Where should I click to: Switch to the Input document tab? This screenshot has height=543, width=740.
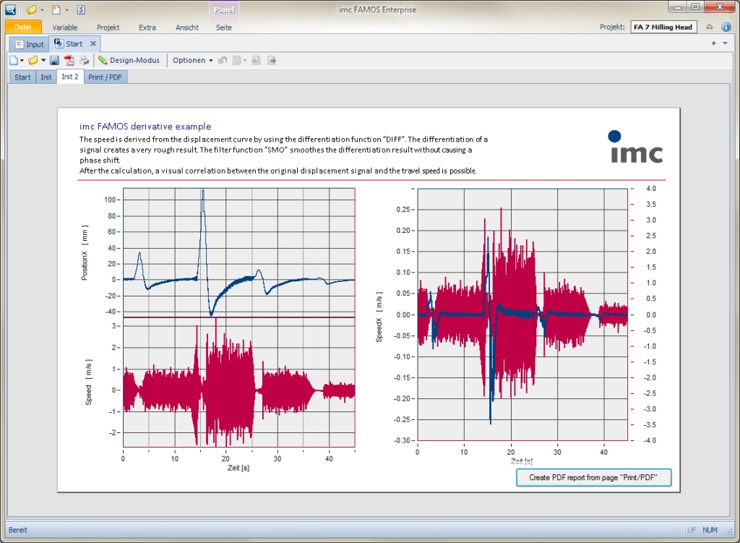[x=30, y=44]
